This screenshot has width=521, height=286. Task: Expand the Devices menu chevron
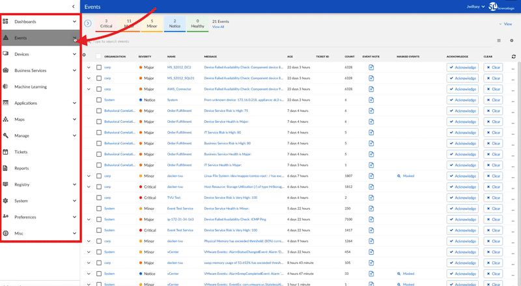74,54
